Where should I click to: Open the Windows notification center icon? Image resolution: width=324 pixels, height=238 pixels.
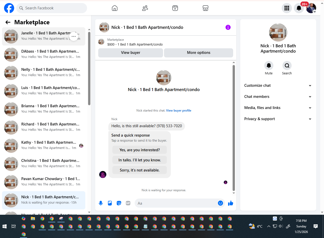[x=315, y=226]
